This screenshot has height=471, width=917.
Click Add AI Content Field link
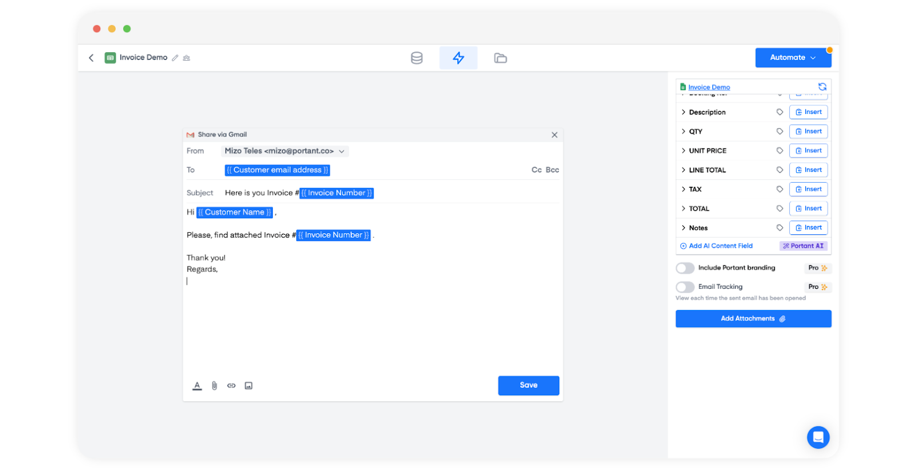point(720,246)
